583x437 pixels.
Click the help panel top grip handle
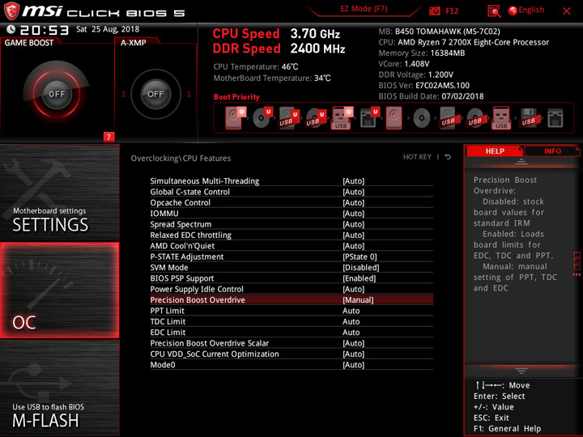[x=521, y=162]
